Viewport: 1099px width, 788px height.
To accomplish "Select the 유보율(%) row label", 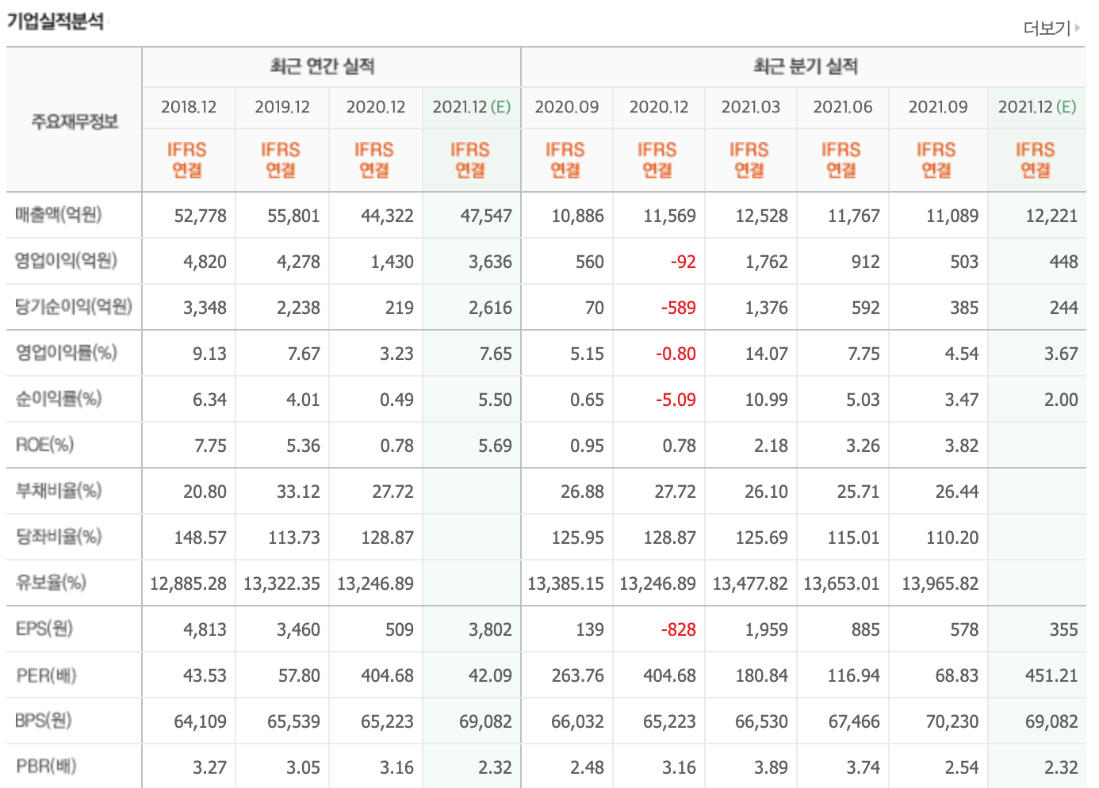I will [51, 583].
